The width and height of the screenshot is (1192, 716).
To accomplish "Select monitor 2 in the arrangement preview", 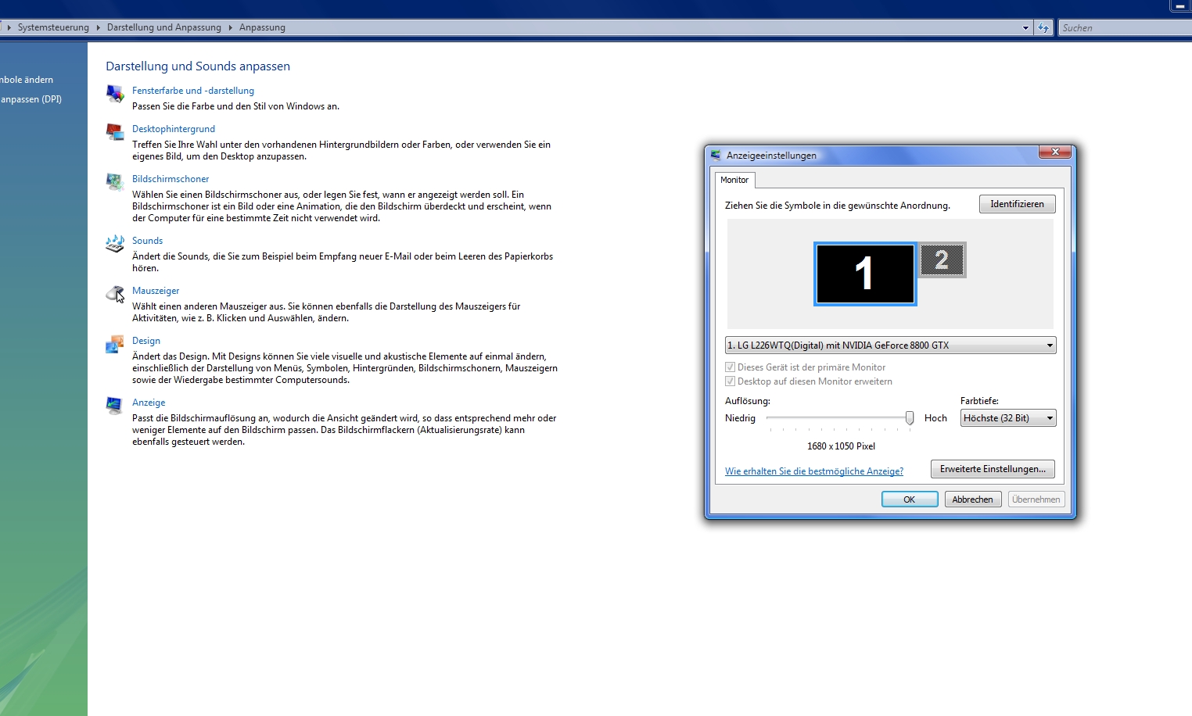I will (942, 260).
